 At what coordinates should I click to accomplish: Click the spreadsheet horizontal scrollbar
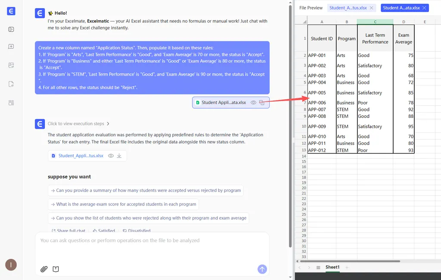coord(350,261)
